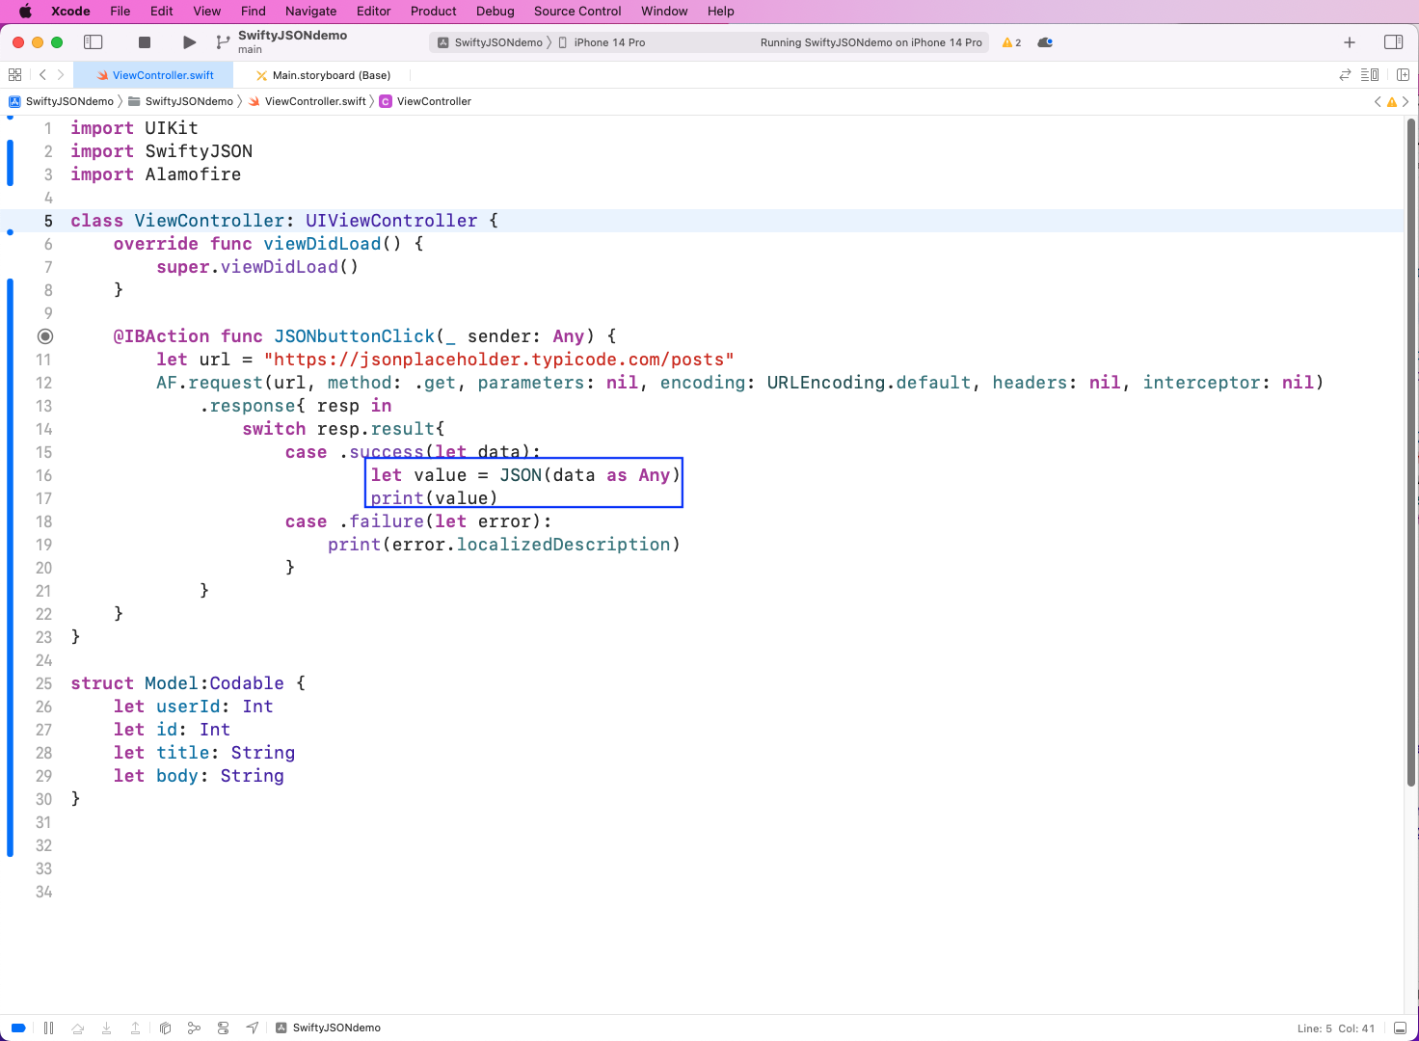Click 'Running SwiftyJSONdemo on iPhone 14 Pro' status
Image resolution: width=1419 pixels, height=1041 pixels.
coord(871,42)
